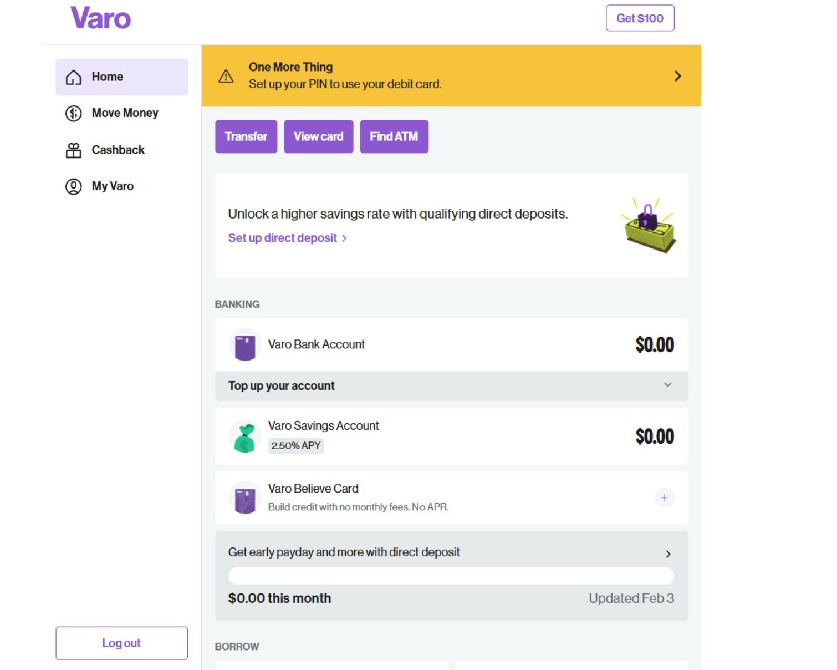
Task: Click the Home house icon in the sidebar
Action: pos(73,77)
